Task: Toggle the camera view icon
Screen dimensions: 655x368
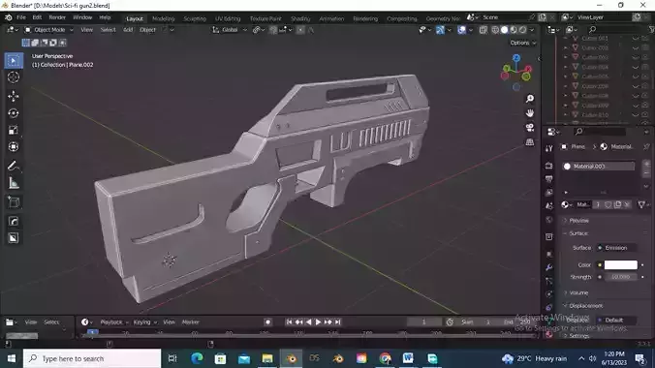Action: click(x=530, y=128)
